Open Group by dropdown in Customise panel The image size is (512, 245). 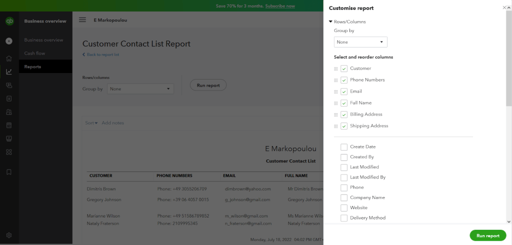[360, 42]
